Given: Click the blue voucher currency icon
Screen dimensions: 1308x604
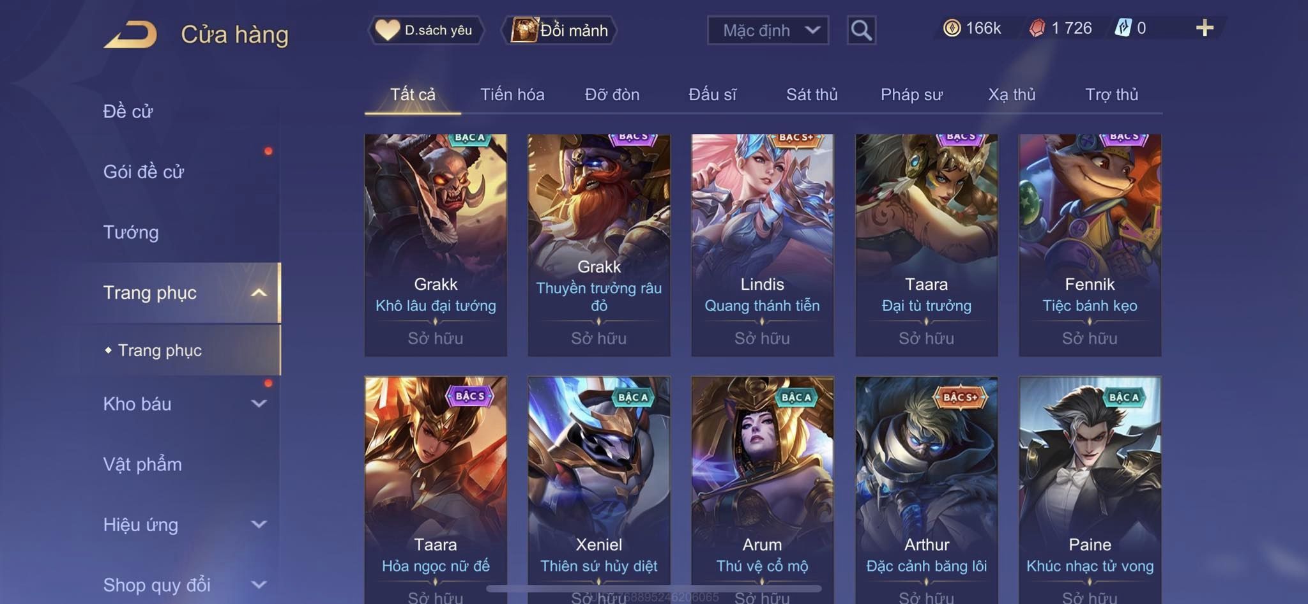Looking at the screenshot, I should coord(1123,28).
